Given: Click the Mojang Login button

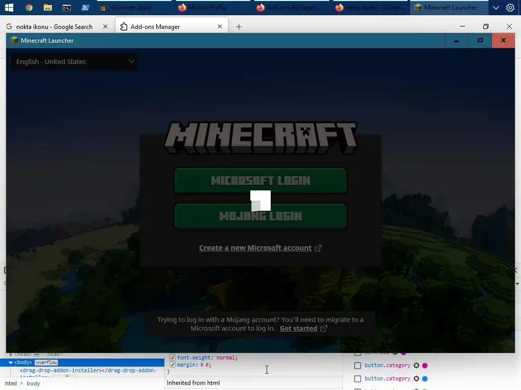Looking at the screenshot, I should coord(260,216).
